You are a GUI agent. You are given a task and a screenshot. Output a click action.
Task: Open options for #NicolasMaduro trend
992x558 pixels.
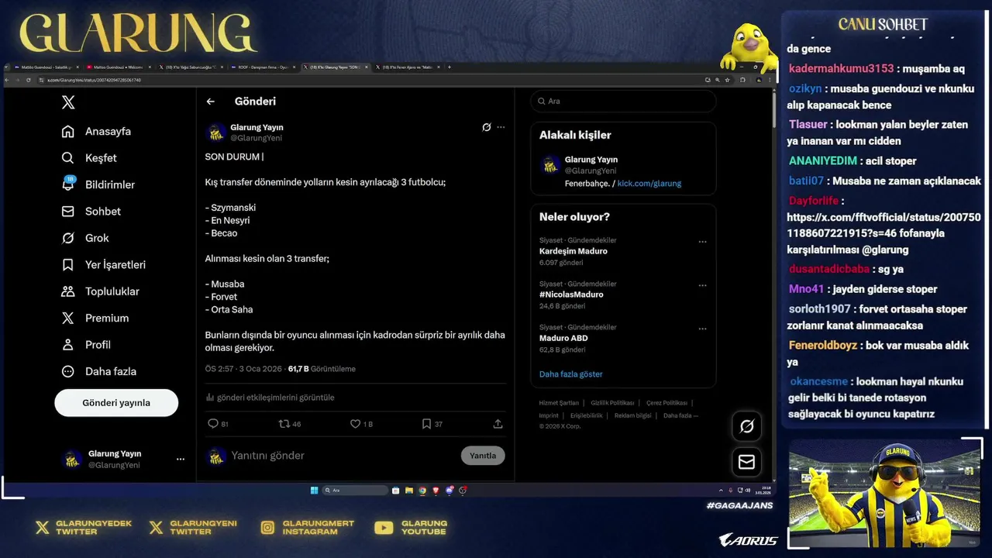(702, 285)
